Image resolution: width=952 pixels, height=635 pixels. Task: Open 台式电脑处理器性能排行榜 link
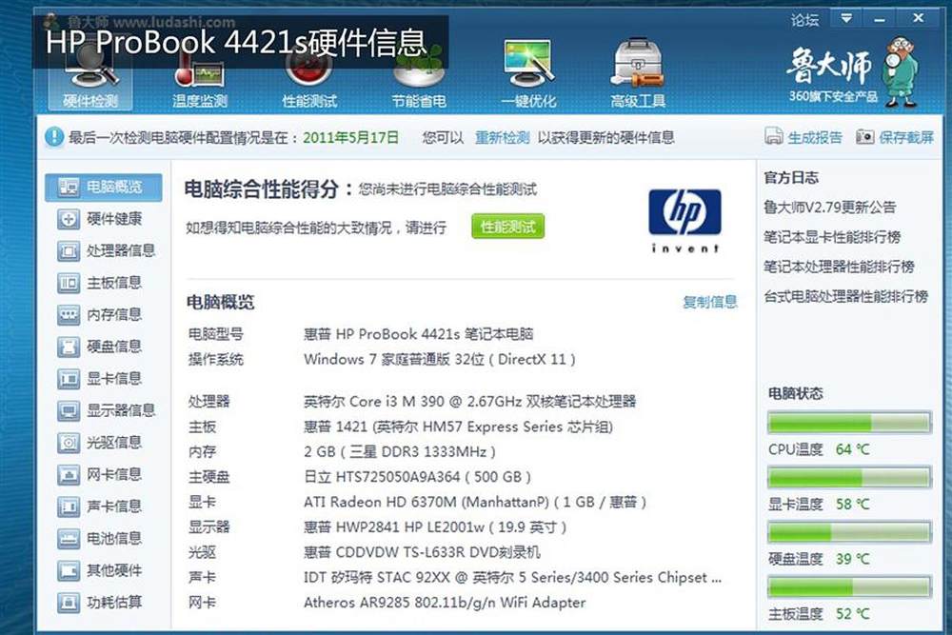pyautogui.click(x=845, y=296)
